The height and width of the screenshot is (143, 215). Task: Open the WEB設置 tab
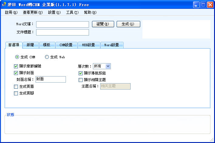89,45
